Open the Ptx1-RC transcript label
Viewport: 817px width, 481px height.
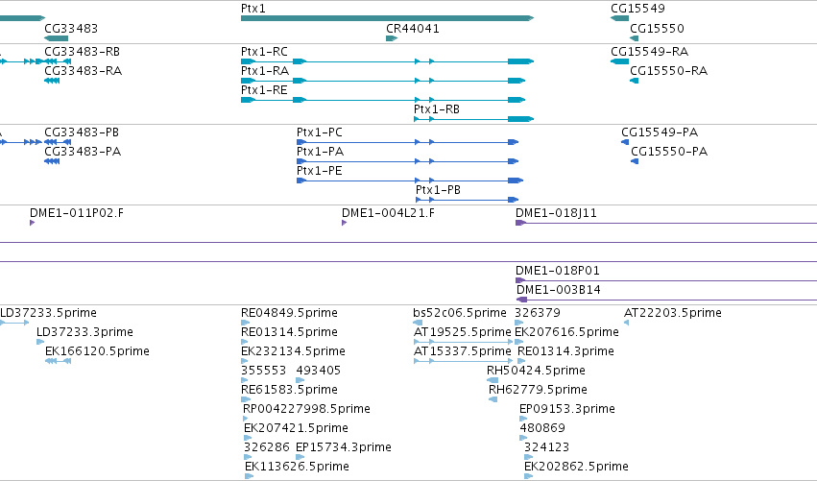264,52
